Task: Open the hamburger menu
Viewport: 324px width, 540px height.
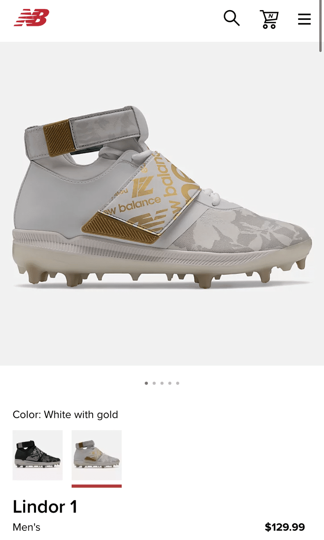Action: click(x=304, y=19)
